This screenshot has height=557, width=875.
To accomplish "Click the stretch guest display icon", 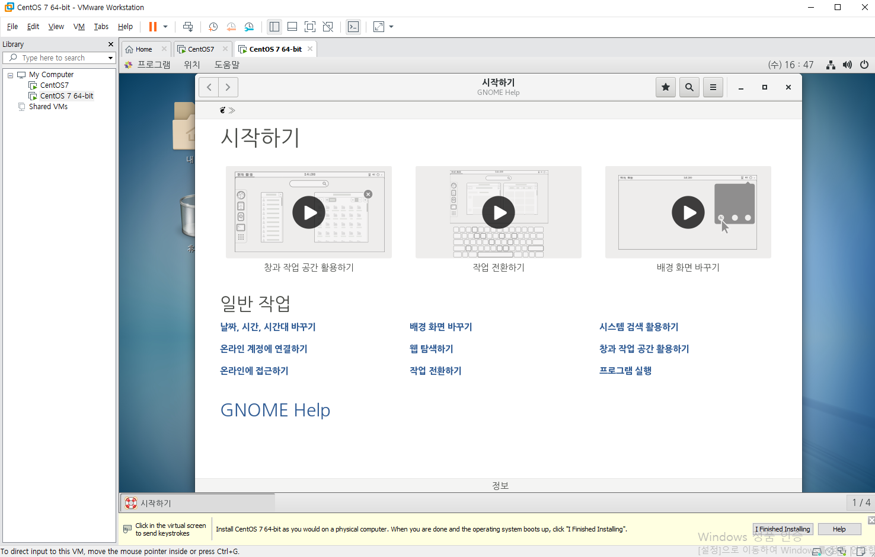I will pyautogui.click(x=379, y=27).
